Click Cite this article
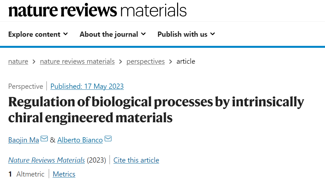325x186 pixels. click(x=136, y=160)
